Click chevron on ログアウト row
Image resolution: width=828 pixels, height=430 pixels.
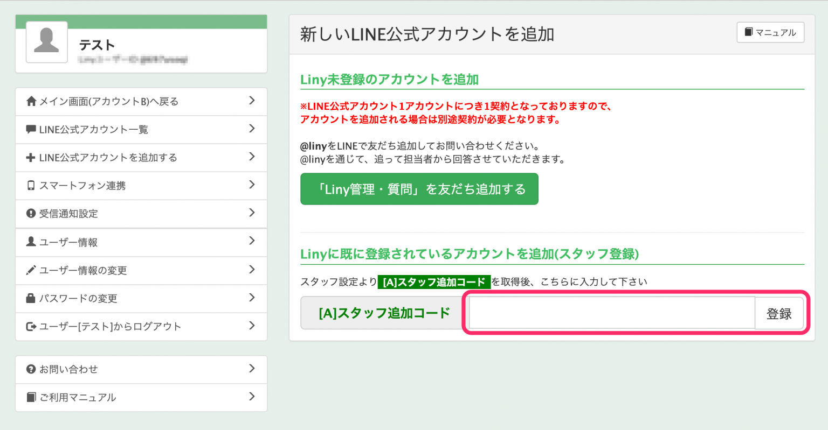252,326
